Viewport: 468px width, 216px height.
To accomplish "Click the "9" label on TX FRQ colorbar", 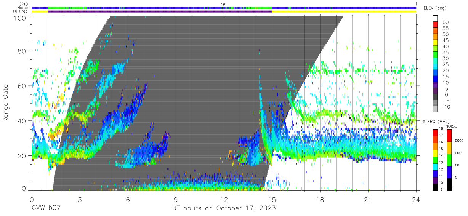I will [x=441, y=189].
